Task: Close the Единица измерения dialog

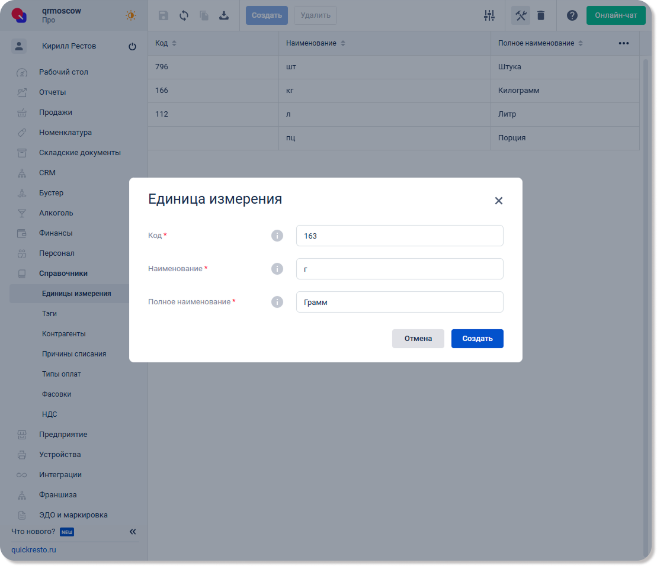Action: [498, 201]
